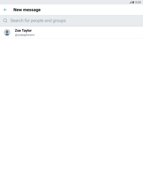The image size is (143, 191).
Task: Leave New message via back arrow
Action: click(x=5, y=10)
